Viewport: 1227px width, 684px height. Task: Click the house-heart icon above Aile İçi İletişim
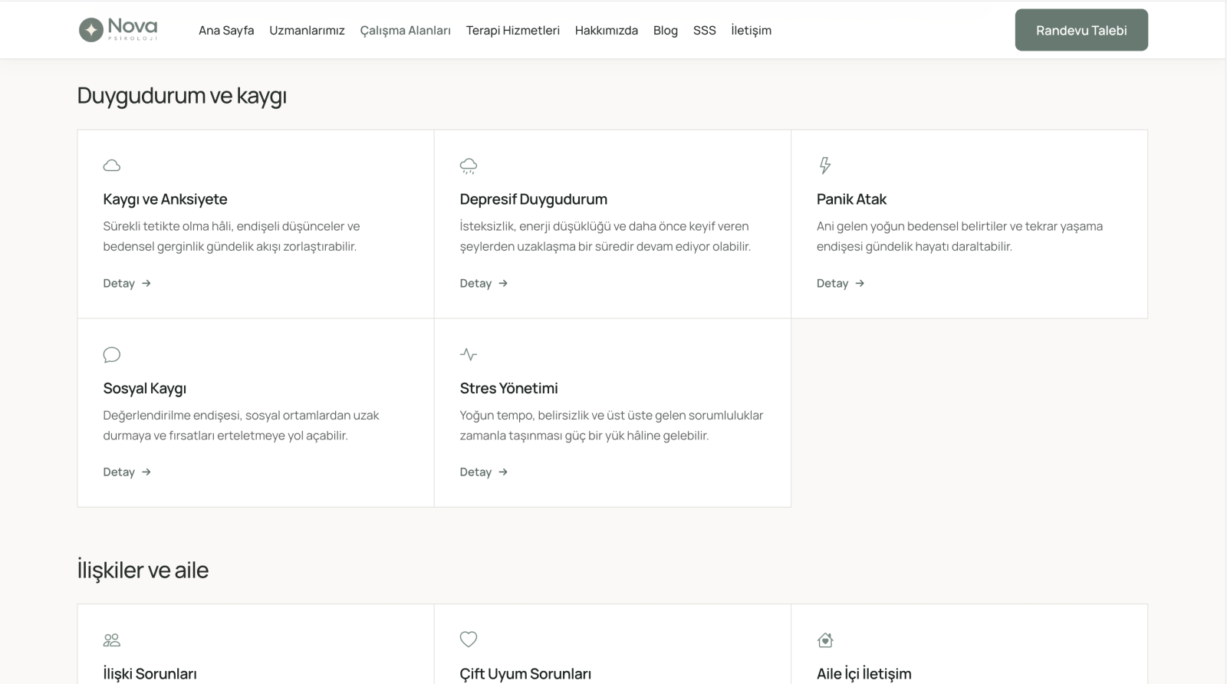pos(825,640)
